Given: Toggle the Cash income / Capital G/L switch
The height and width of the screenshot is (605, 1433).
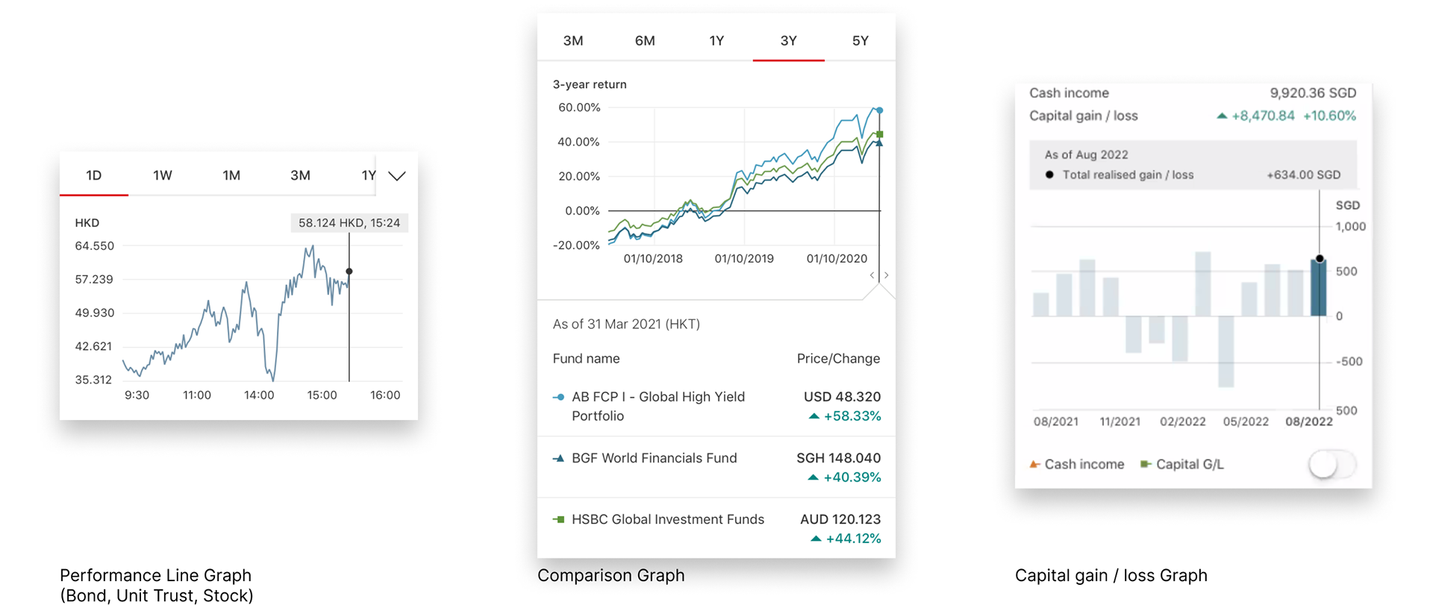Looking at the screenshot, I should [1332, 464].
